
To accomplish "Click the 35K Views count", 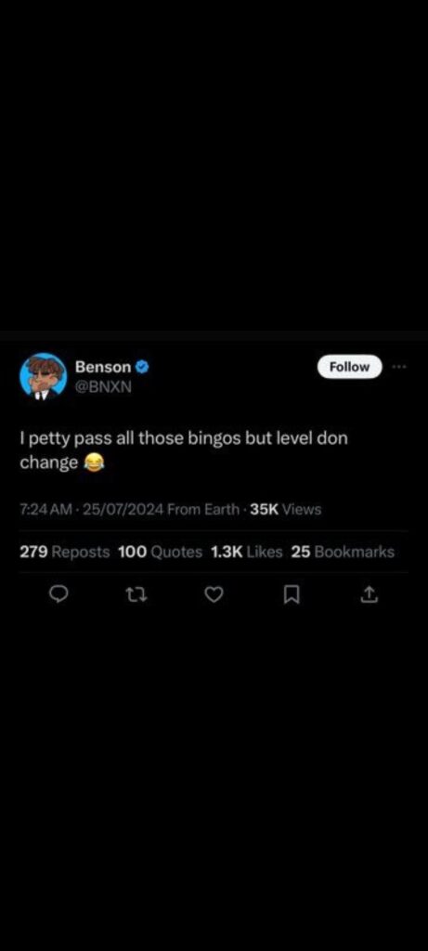I will click(x=286, y=510).
